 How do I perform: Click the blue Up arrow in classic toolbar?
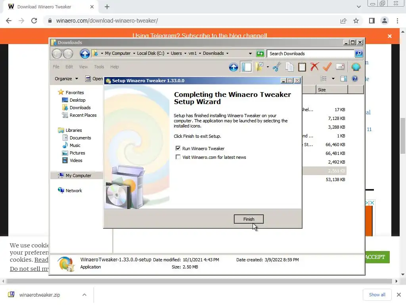click(233, 67)
